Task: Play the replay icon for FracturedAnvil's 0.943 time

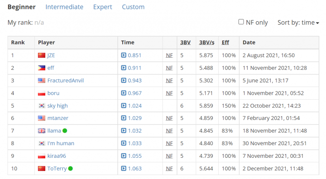Action: click(124, 81)
